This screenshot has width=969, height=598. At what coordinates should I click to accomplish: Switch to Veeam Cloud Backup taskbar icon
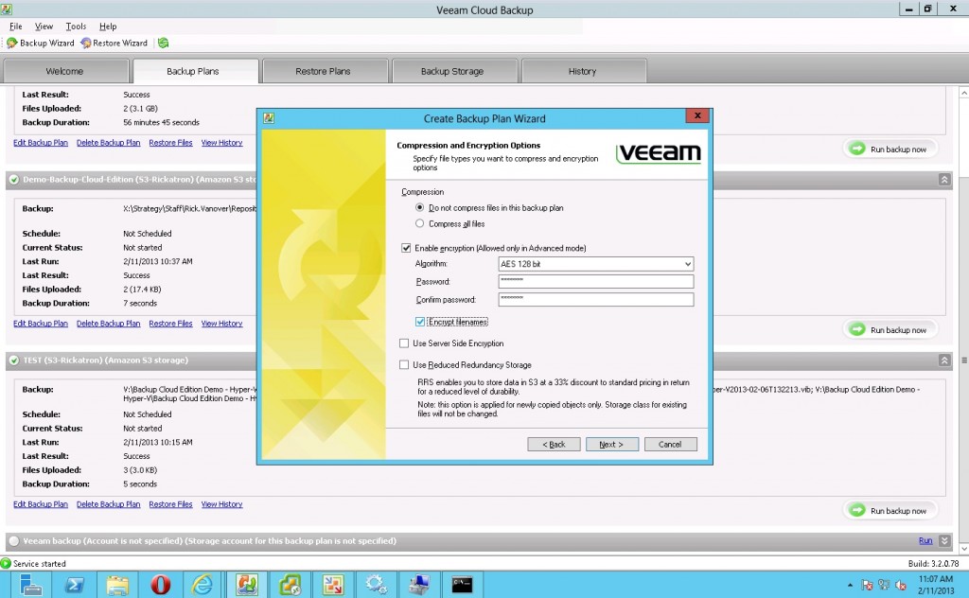[x=246, y=585]
